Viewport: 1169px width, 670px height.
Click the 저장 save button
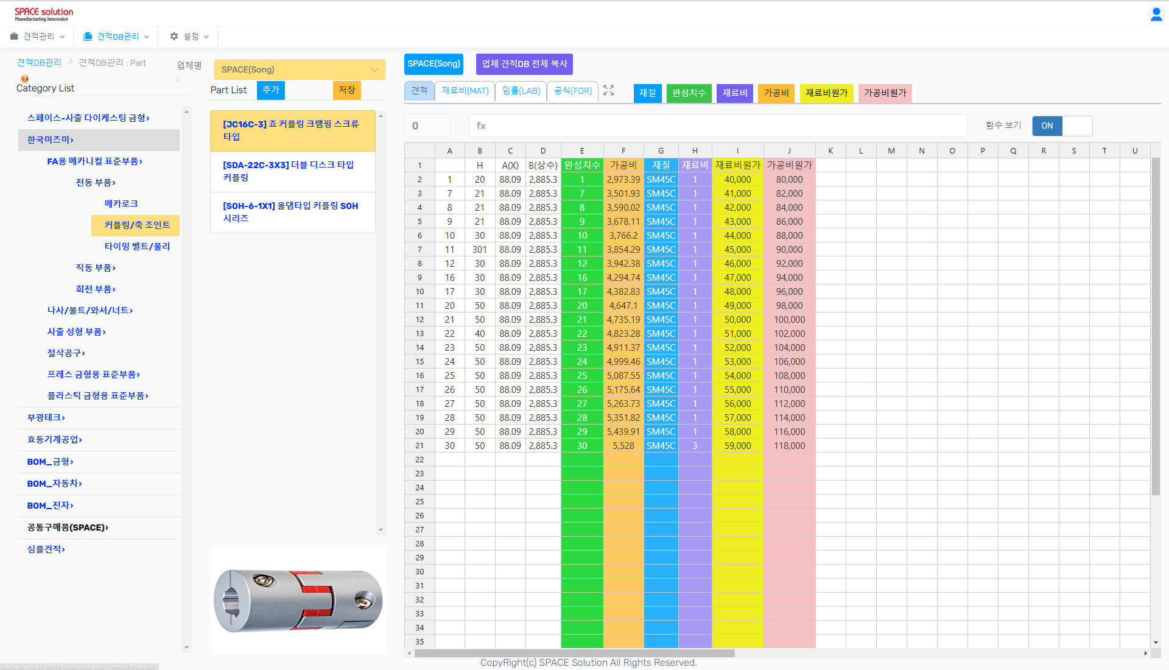[x=346, y=90]
